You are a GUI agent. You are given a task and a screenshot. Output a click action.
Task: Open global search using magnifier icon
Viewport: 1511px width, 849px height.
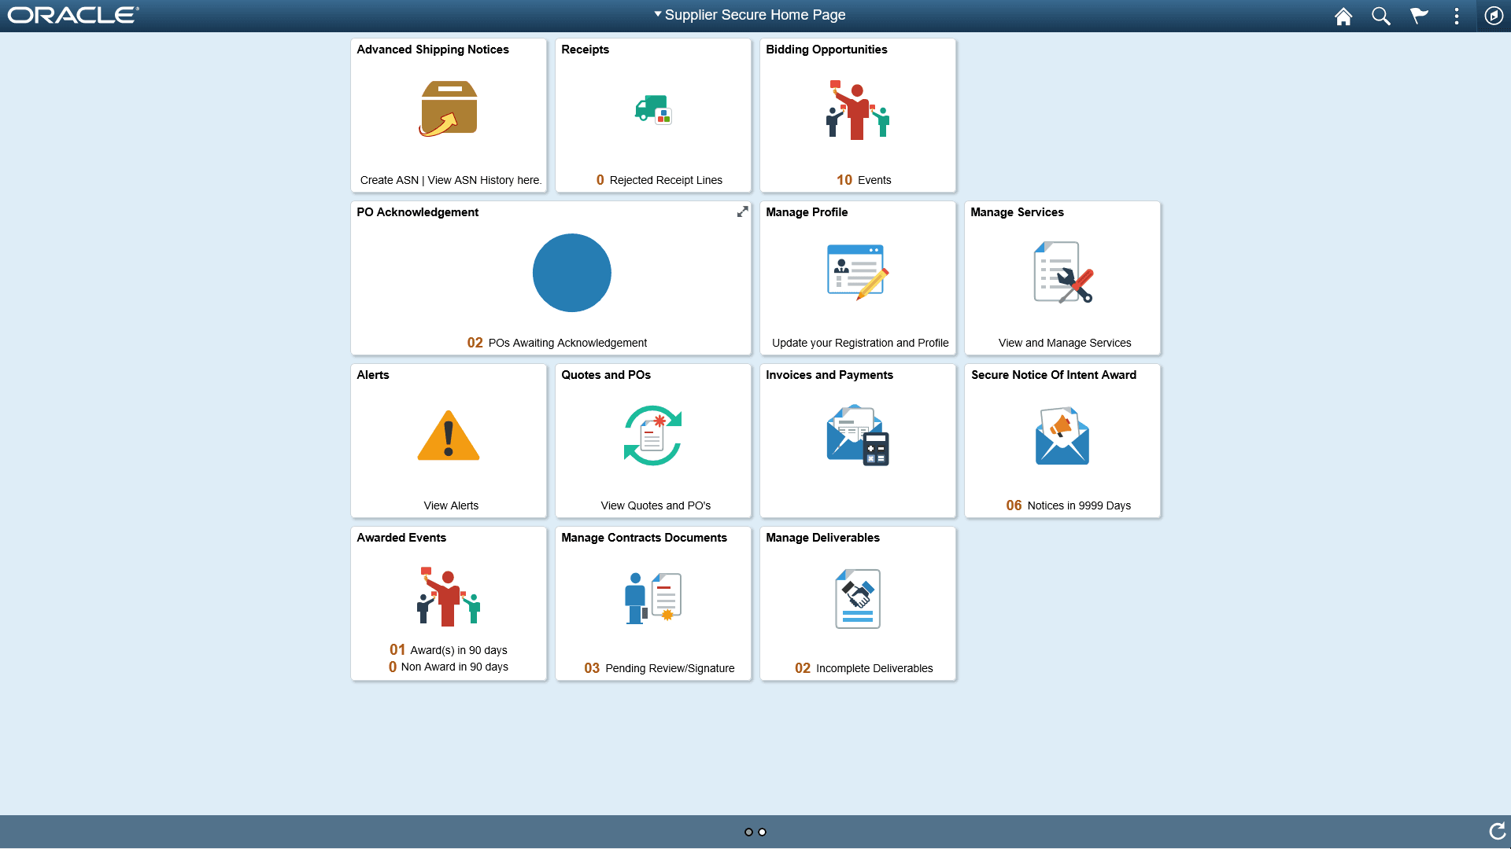1381,16
